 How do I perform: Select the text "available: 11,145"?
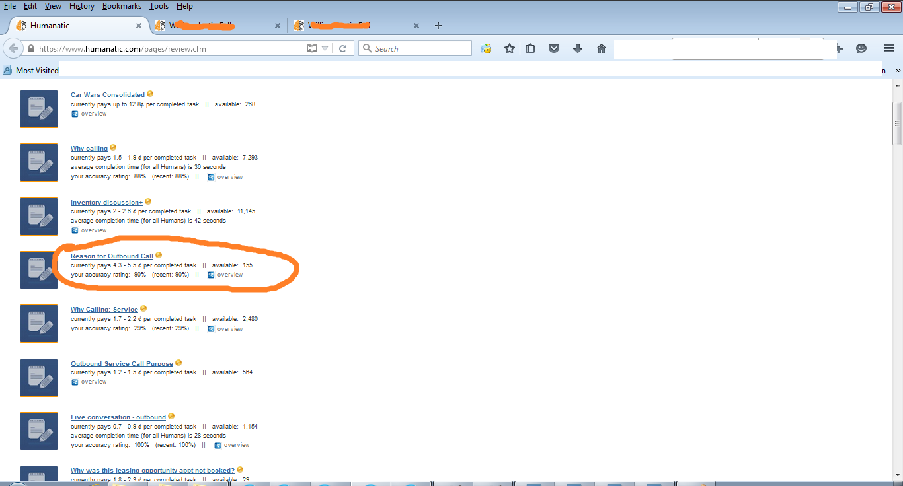pyautogui.click(x=231, y=211)
